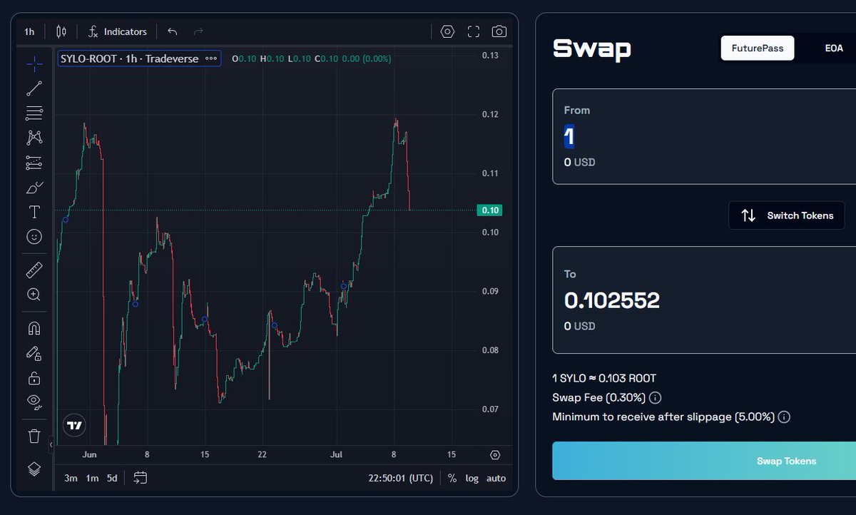Toggle stay in drawing mode
The width and height of the screenshot is (856, 515).
tap(34, 353)
